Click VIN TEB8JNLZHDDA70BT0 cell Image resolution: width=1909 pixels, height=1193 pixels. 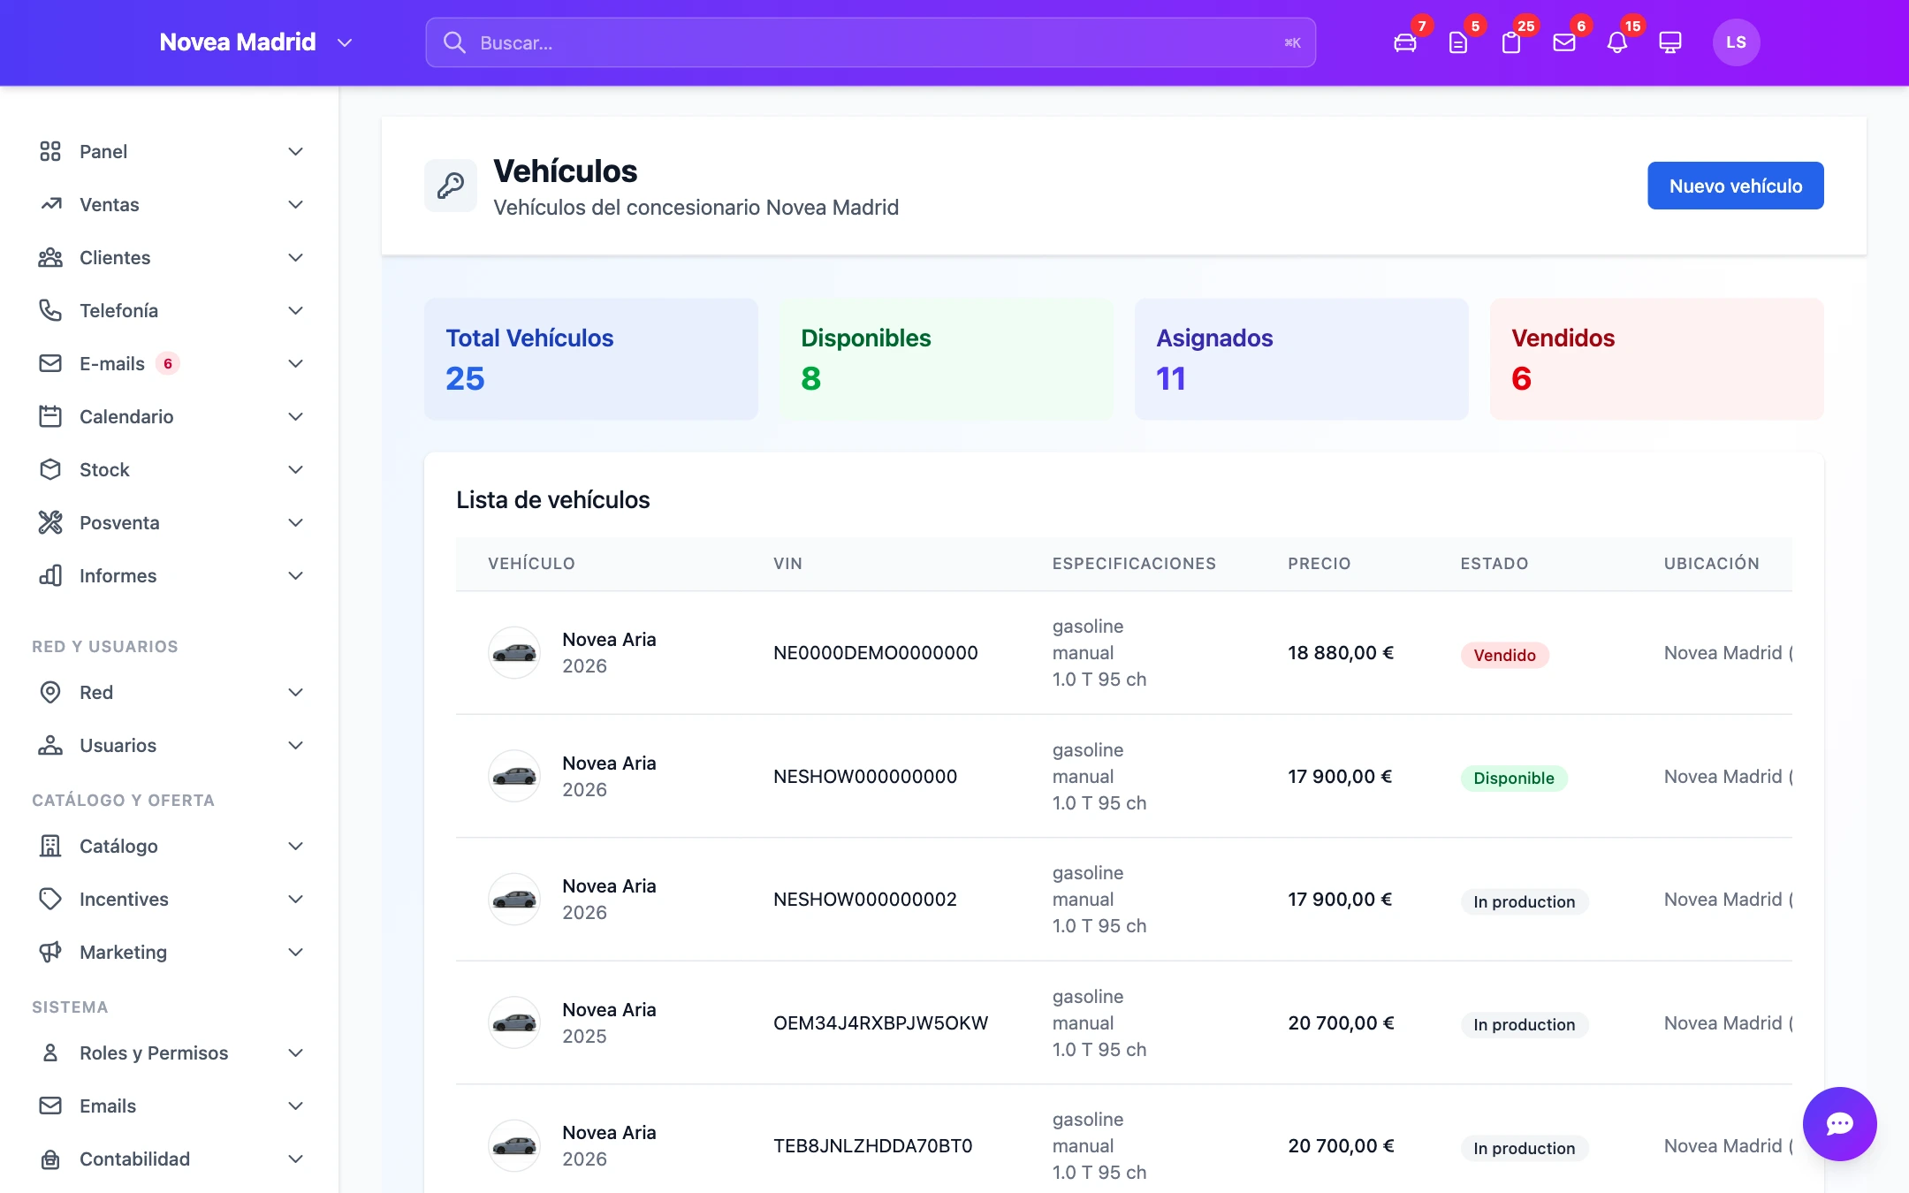click(x=872, y=1145)
